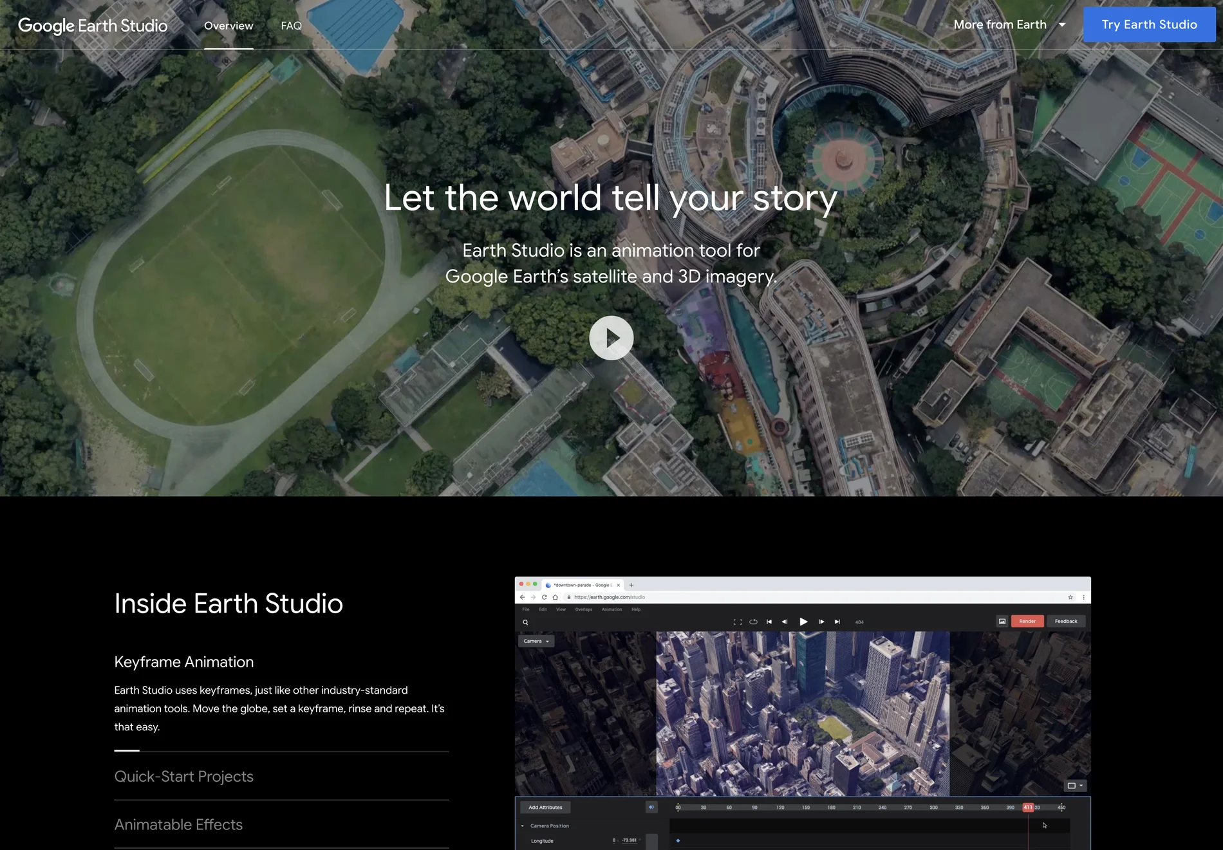Select the Longitude keyframe diamond on timeline

[678, 840]
